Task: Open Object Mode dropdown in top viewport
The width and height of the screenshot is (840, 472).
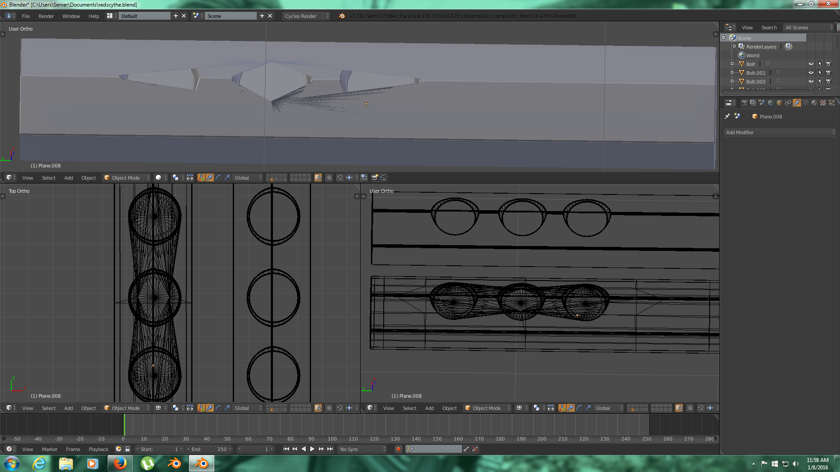Action: click(x=126, y=177)
